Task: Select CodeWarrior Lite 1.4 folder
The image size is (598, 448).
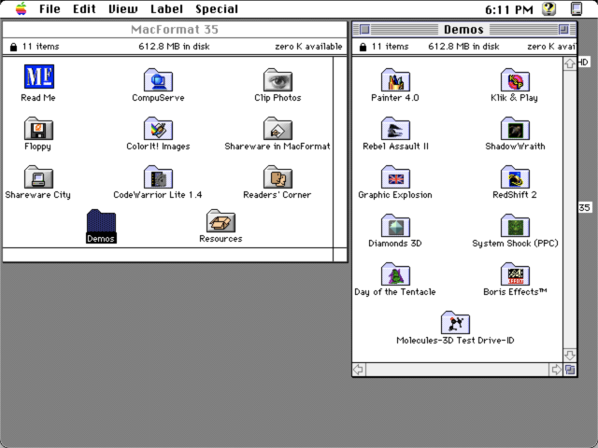Action: point(158,176)
